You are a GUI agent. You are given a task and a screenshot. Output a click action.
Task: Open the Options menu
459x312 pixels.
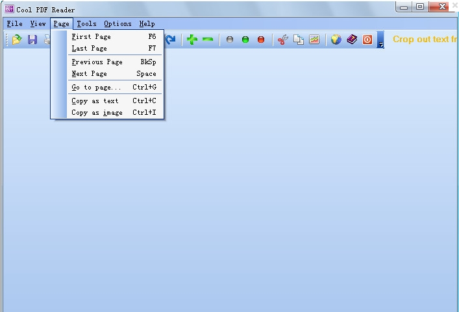tap(118, 24)
